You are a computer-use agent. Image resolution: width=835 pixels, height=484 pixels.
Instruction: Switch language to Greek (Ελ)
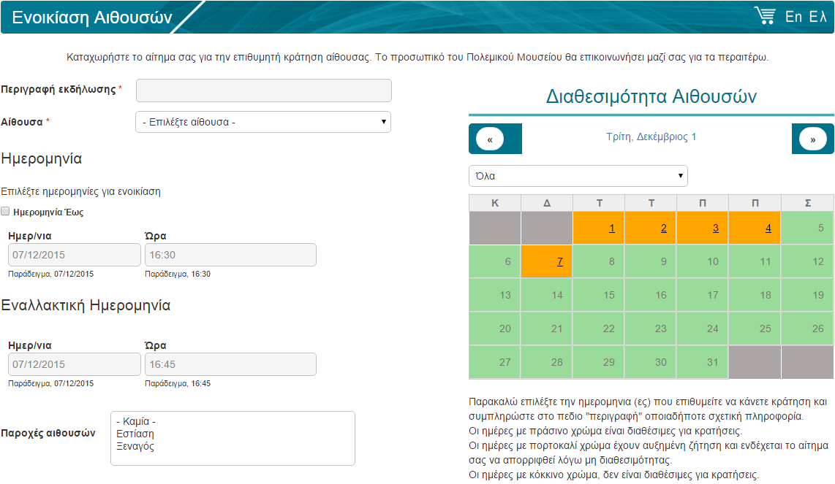(817, 17)
